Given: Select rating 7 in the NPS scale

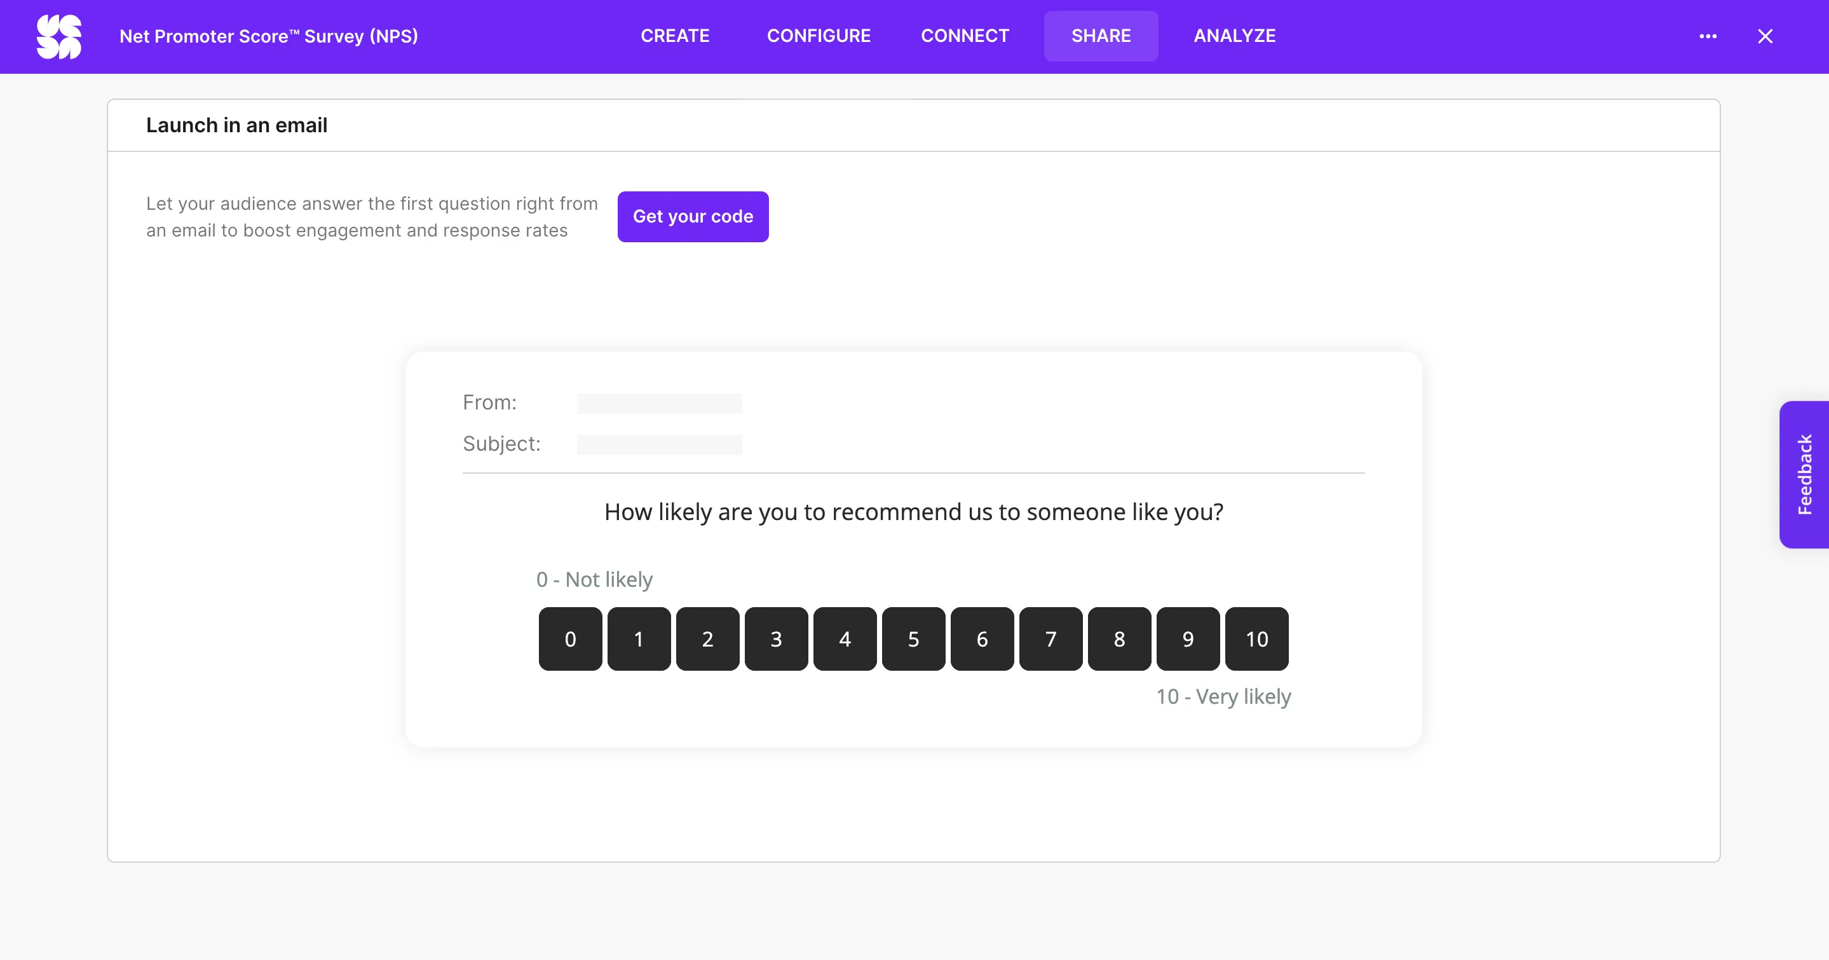Looking at the screenshot, I should pos(1050,639).
